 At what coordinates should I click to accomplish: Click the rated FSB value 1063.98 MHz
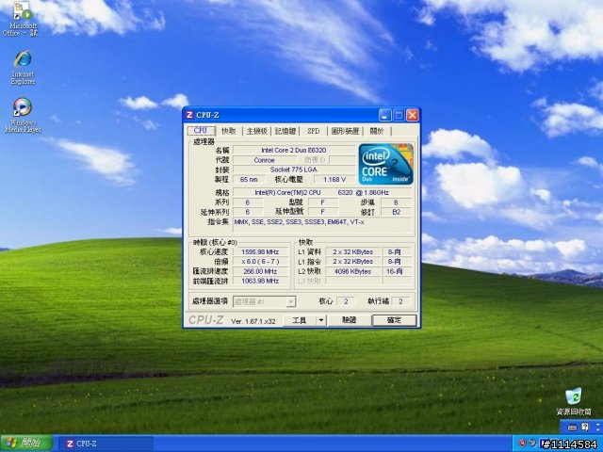260,281
